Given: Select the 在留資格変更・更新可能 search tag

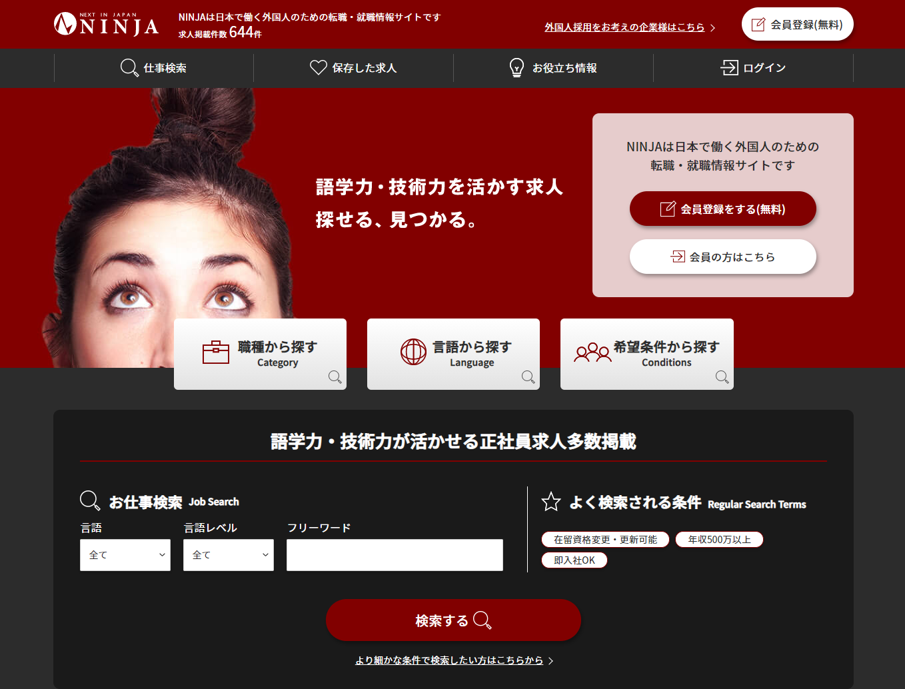Looking at the screenshot, I should [x=605, y=540].
